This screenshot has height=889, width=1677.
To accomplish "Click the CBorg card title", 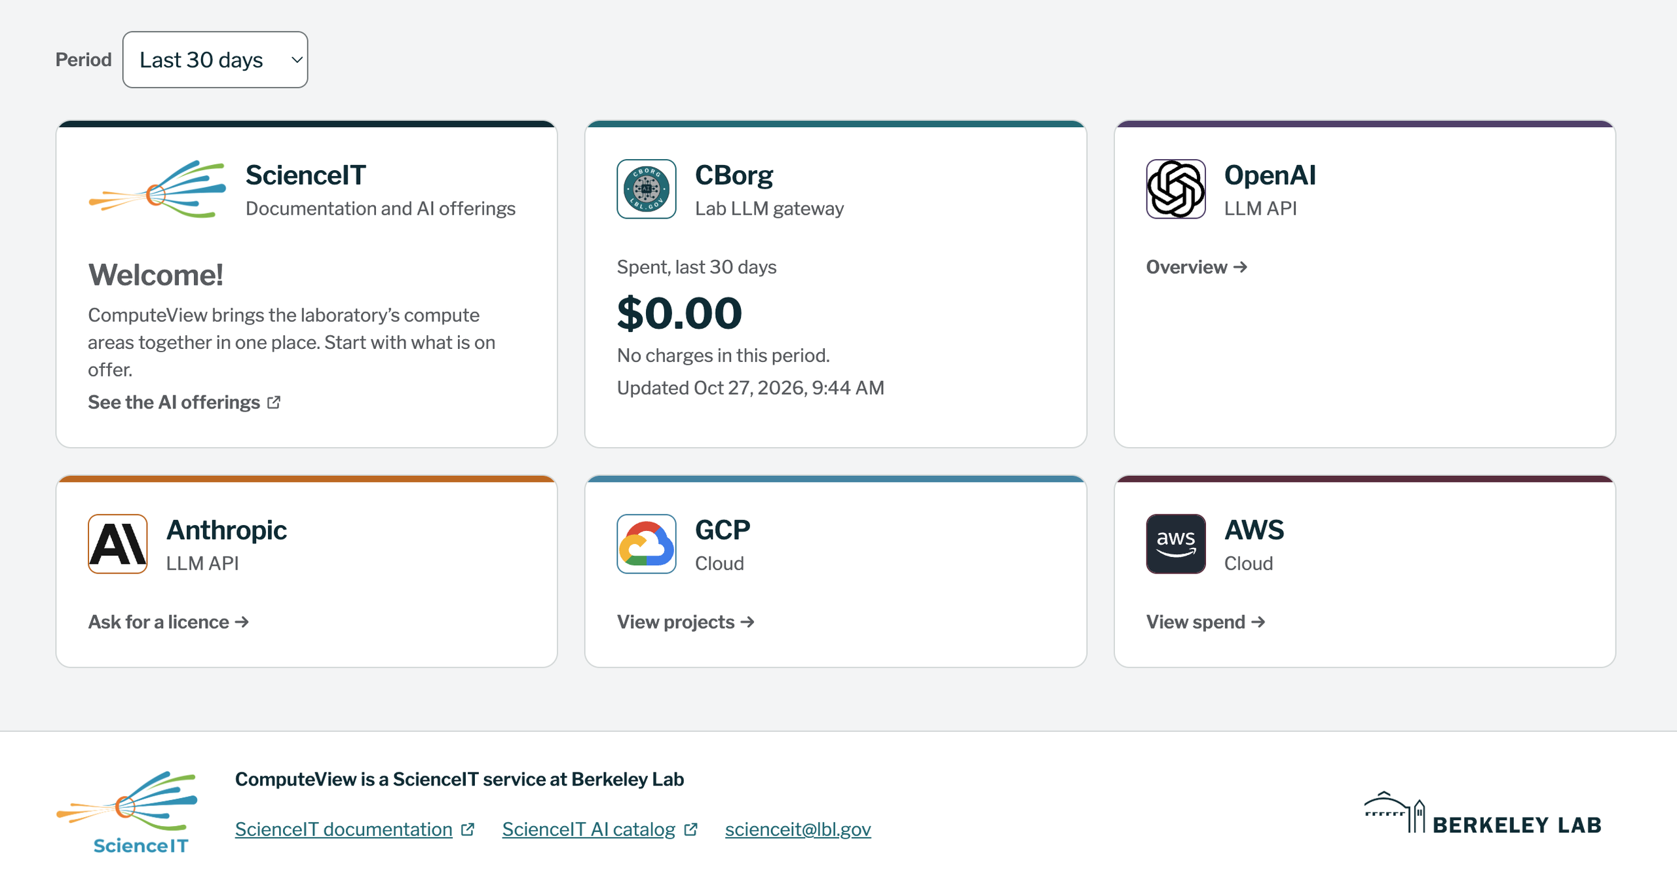I will 734,175.
